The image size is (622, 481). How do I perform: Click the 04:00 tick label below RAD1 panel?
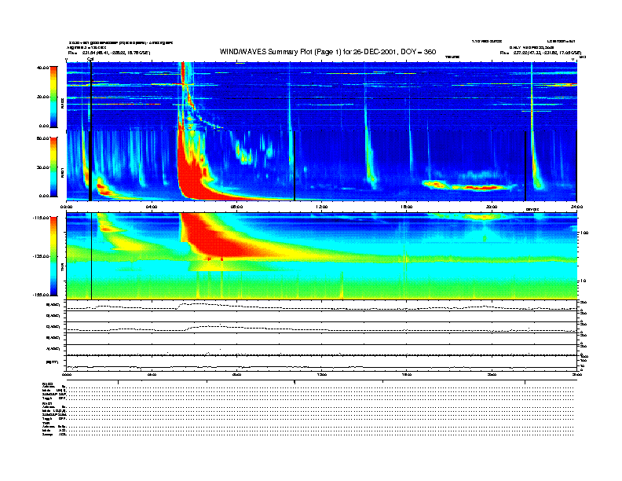coord(152,207)
